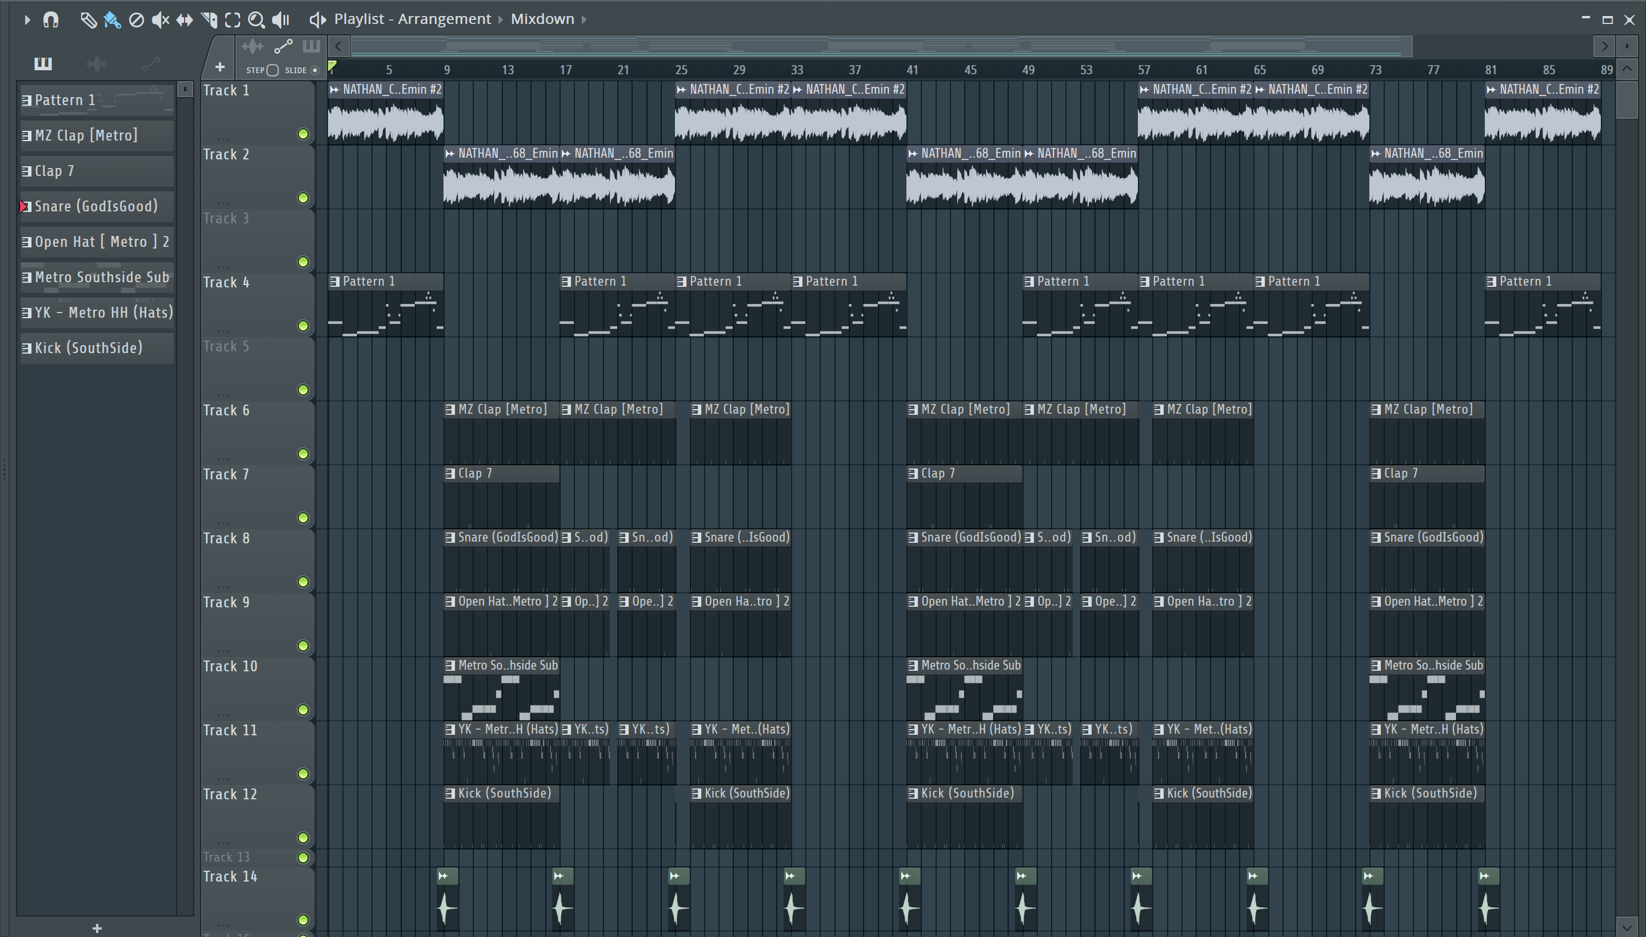The width and height of the screenshot is (1646, 937).
Task: Click the automation curve icon above SLIDE
Action: pos(283,46)
